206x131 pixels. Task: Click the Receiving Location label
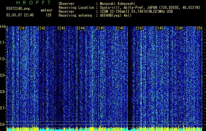pos(76,8)
